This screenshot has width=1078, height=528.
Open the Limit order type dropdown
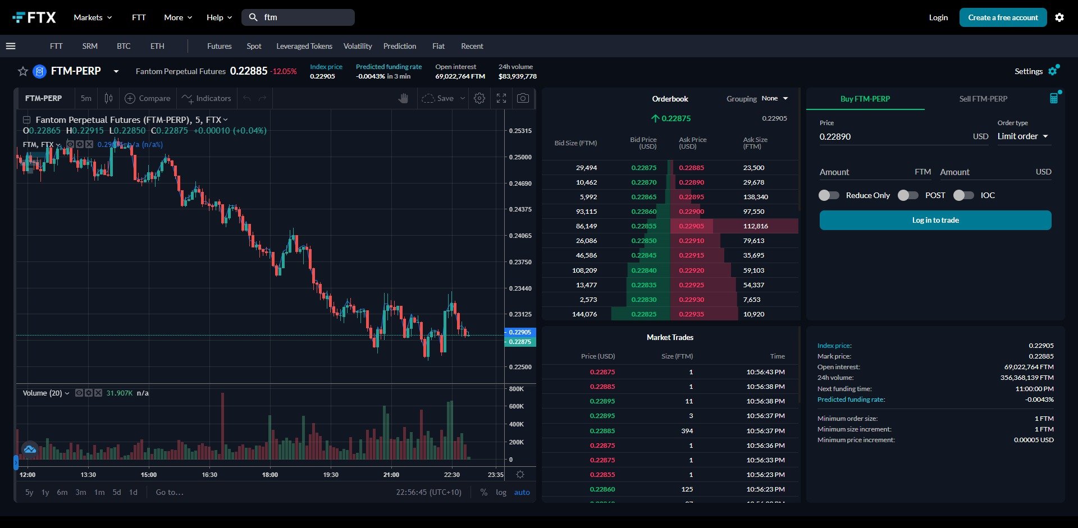point(1023,136)
